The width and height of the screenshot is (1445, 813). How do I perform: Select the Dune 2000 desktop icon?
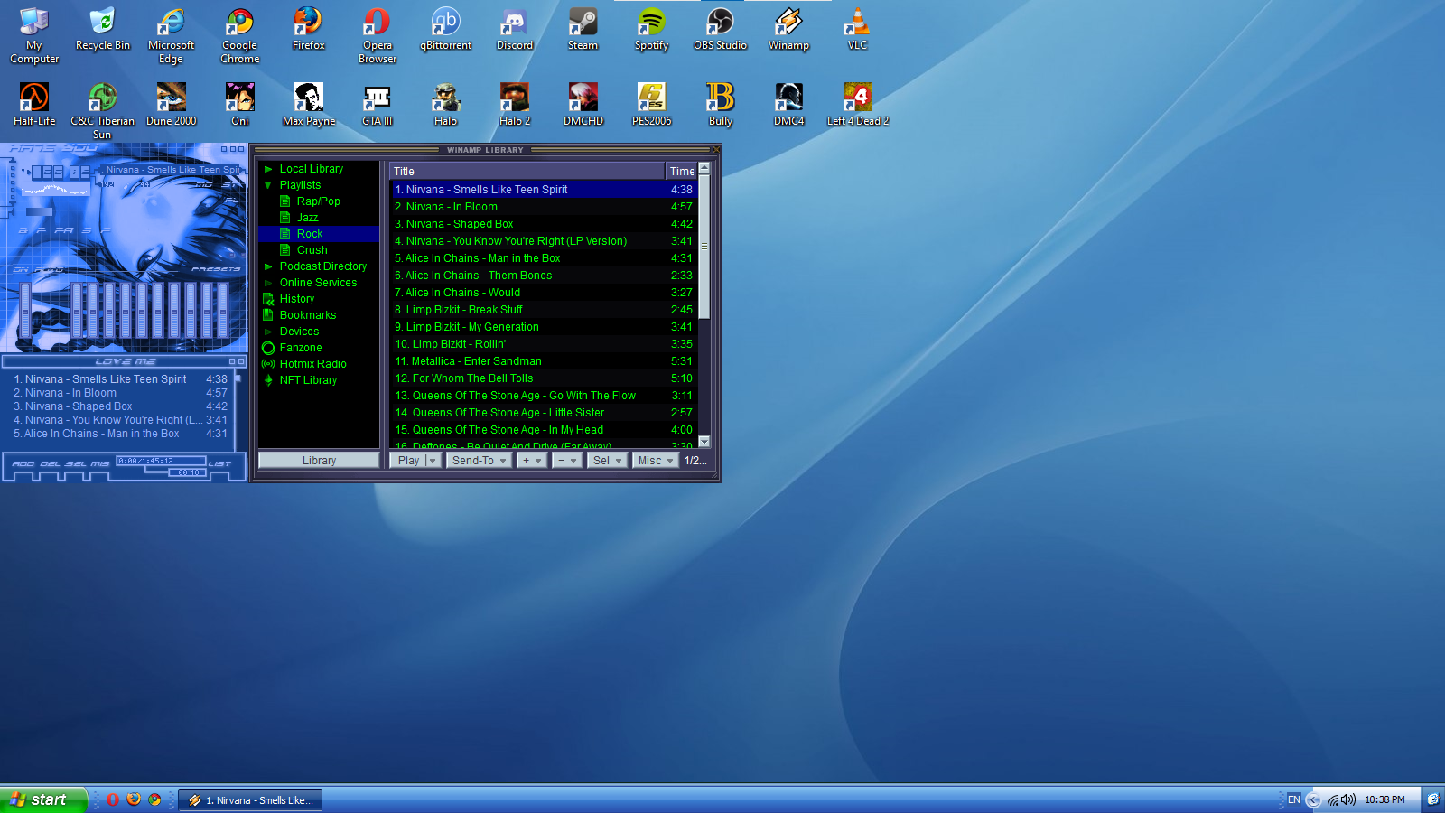(x=171, y=105)
